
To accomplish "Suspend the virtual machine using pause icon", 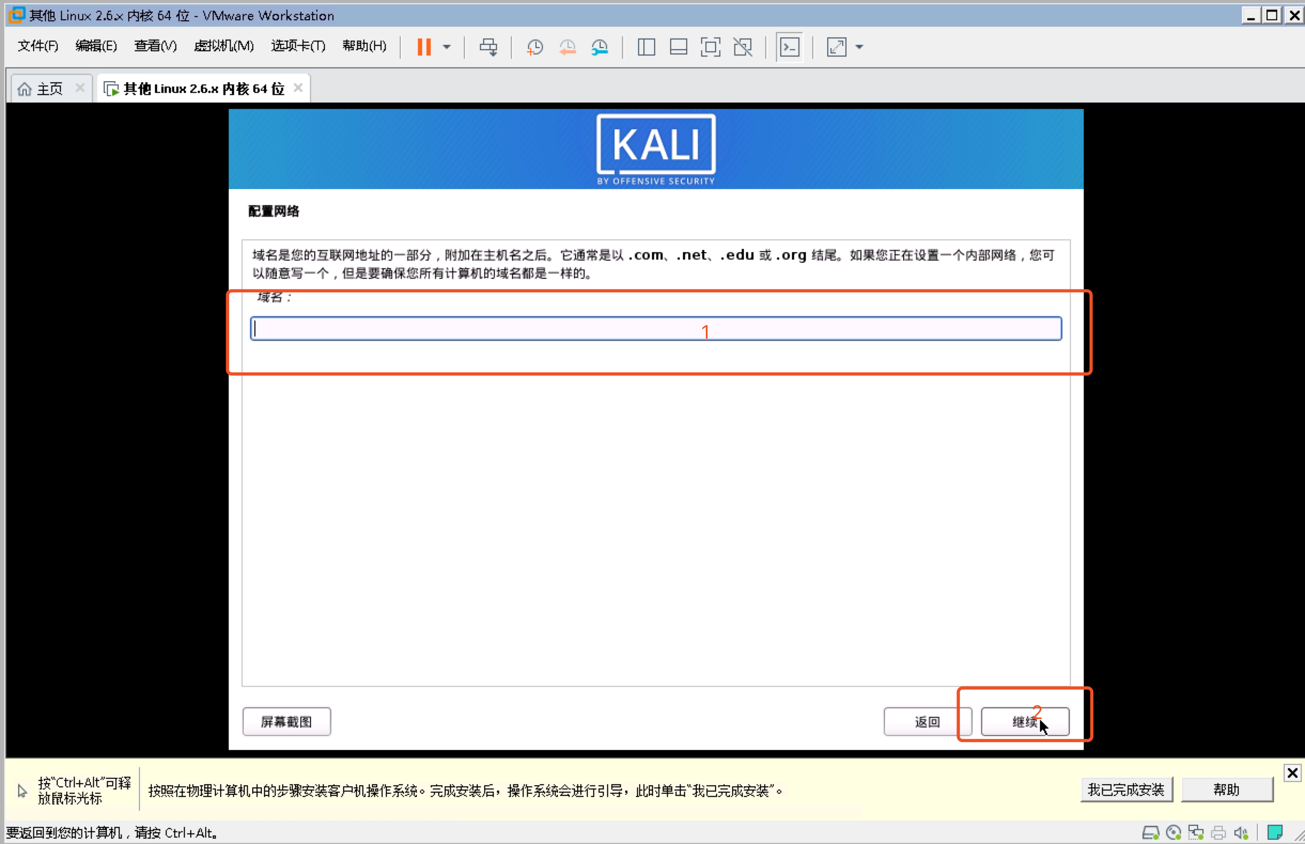I will pyautogui.click(x=423, y=47).
